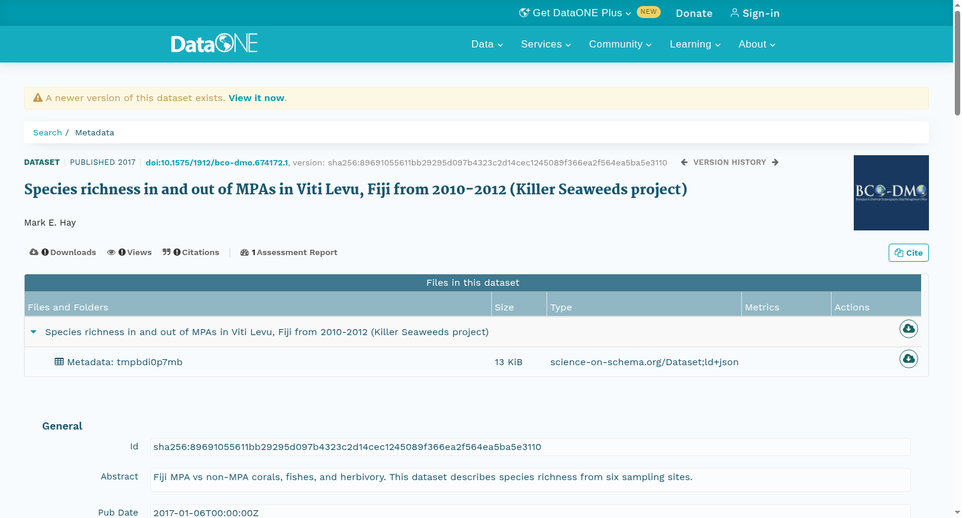Click the page vertical scrollbar
962x518 pixels.
(957, 63)
